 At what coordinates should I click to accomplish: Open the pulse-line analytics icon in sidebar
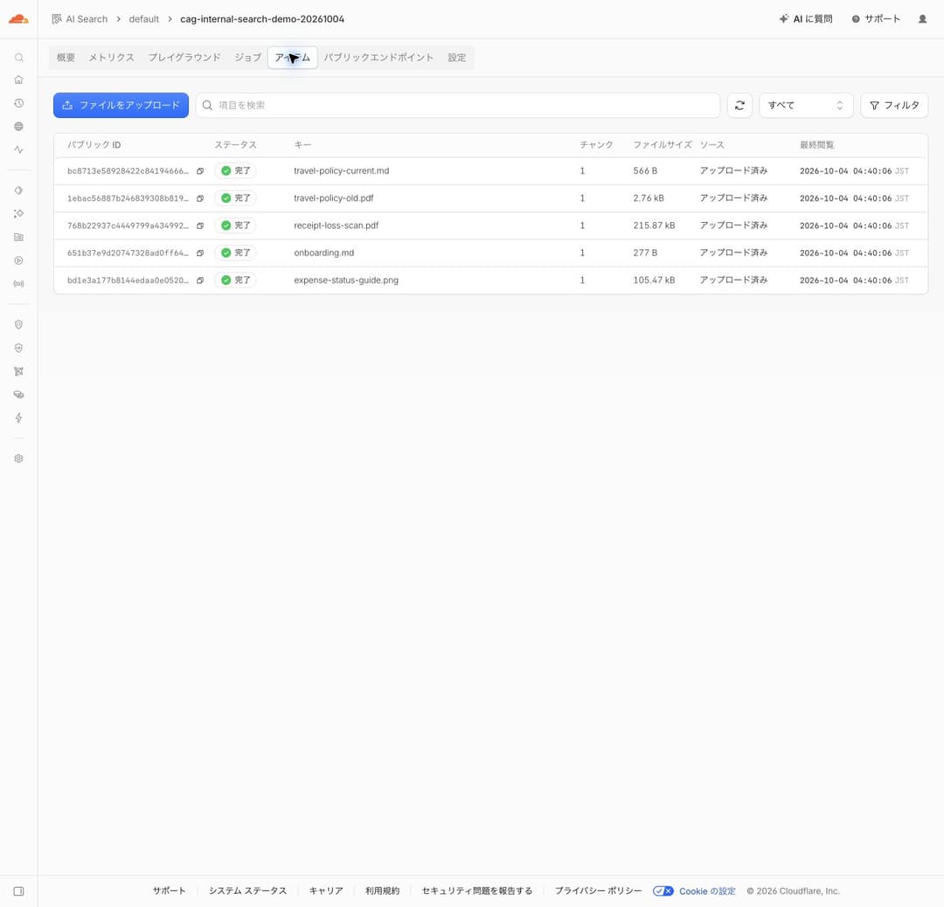pyautogui.click(x=18, y=150)
